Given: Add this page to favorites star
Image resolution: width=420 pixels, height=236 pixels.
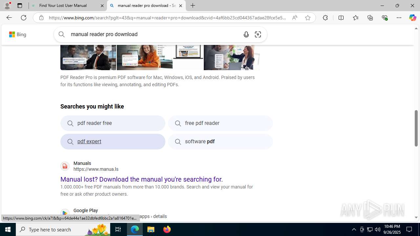Looking at the screenshot, I should tap(307, 18).
